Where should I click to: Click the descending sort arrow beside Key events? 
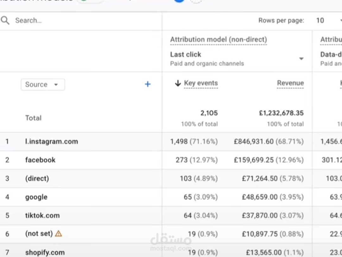pyautogui.click(x=178, y=83)
